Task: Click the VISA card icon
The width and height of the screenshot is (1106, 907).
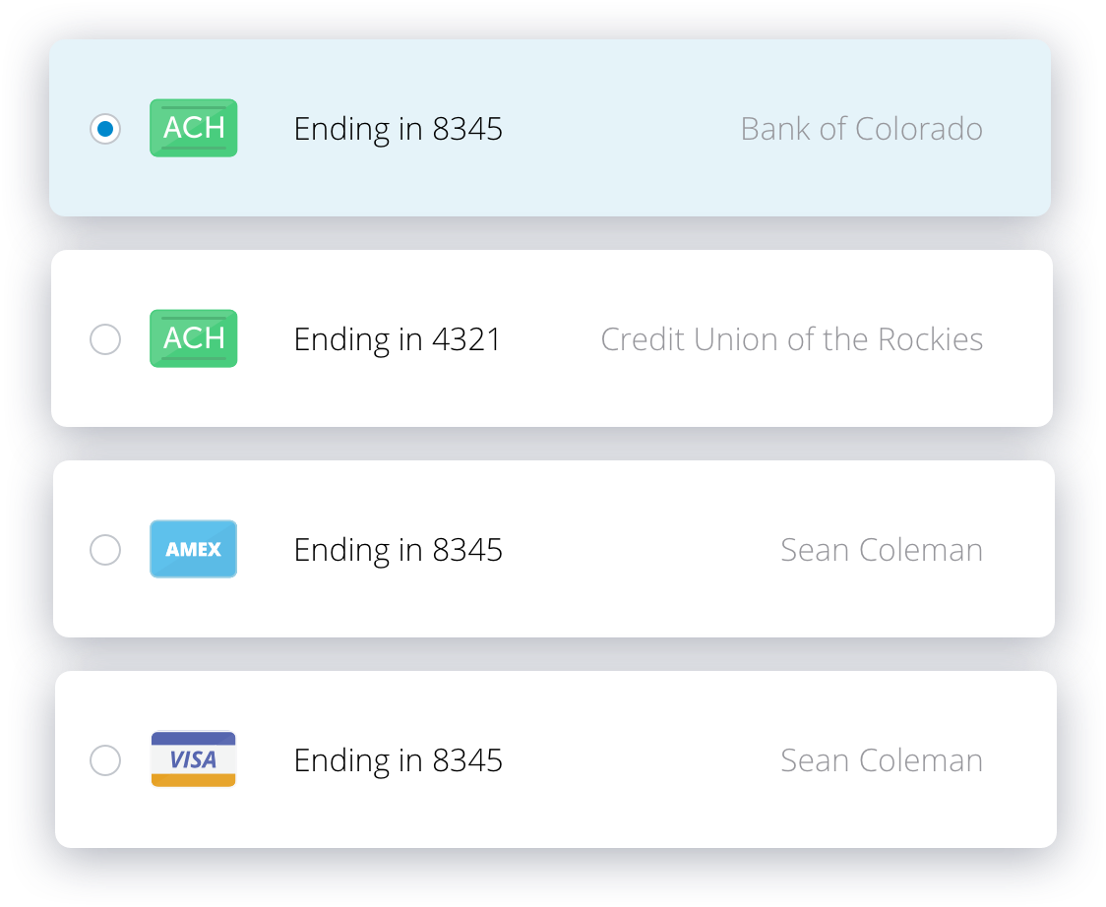Action: [x=193, y=758]
